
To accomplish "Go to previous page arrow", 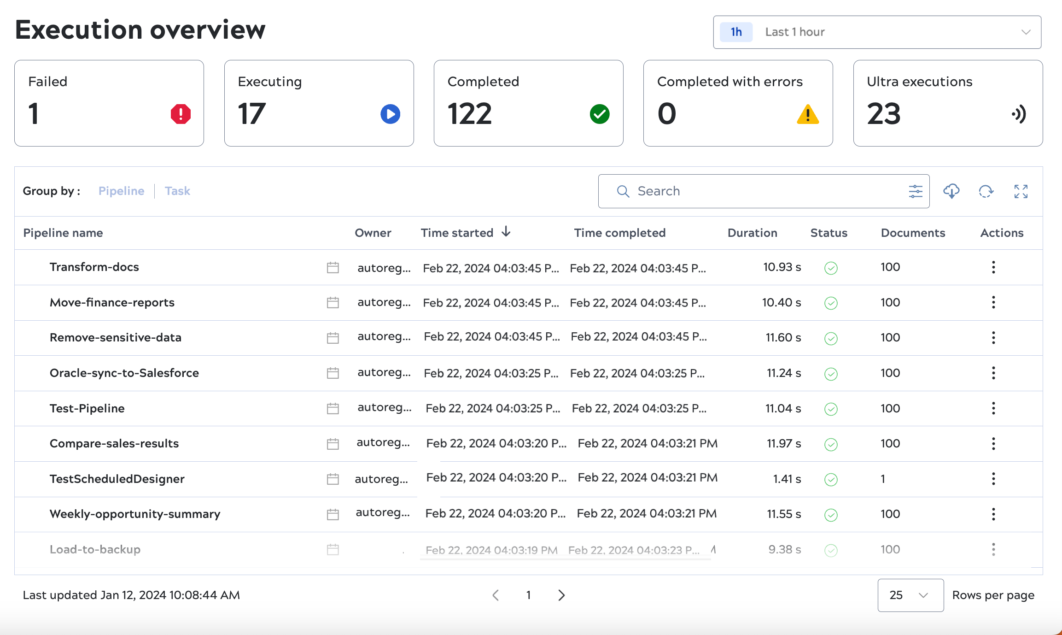I will click(496, 595).
